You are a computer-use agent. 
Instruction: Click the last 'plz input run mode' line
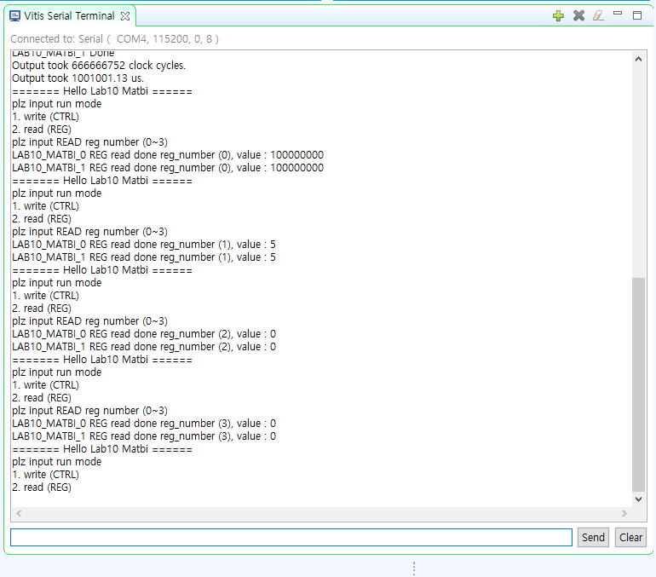57,462
